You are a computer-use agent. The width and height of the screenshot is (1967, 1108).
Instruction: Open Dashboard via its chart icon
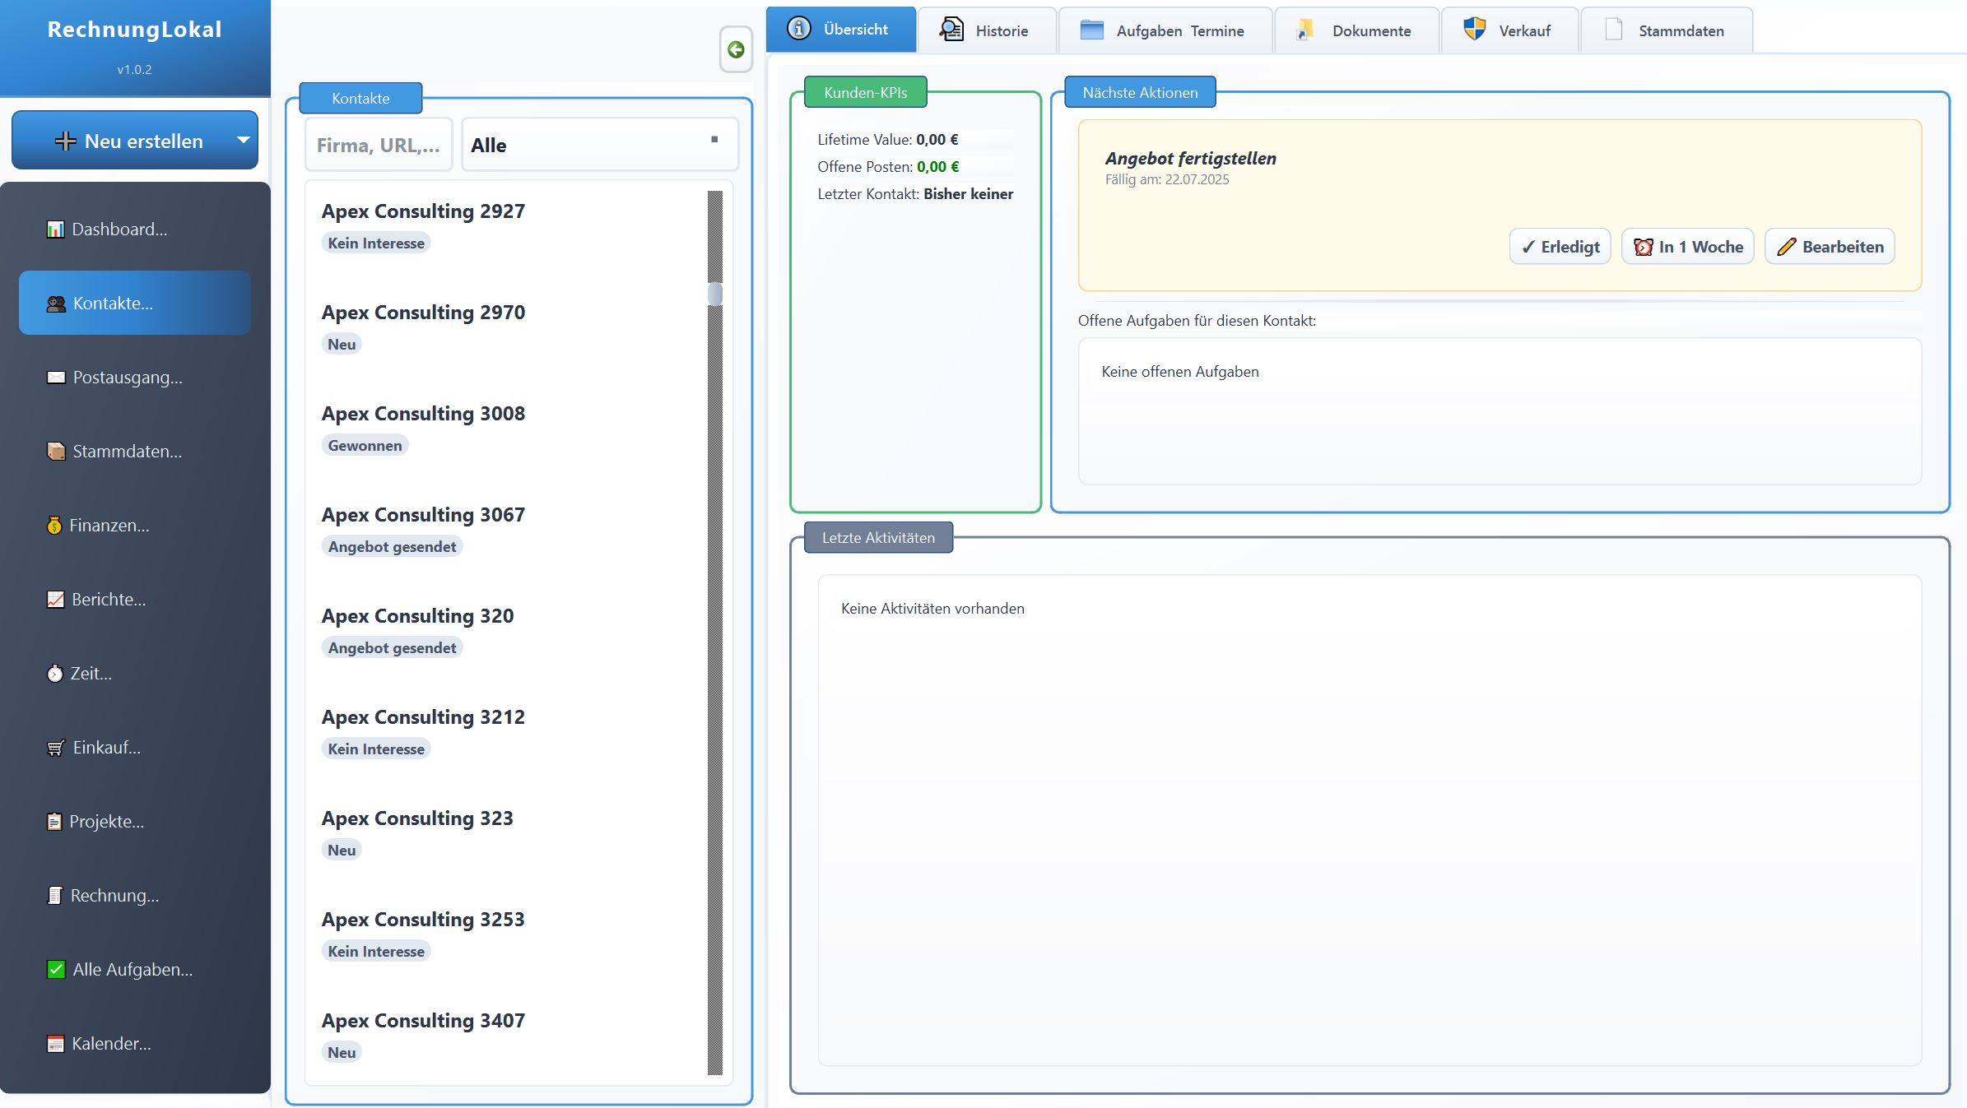[54, 229]
